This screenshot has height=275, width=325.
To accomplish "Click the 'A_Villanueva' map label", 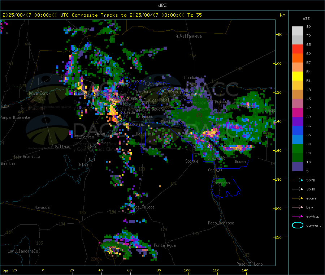I will click(188, 36).
